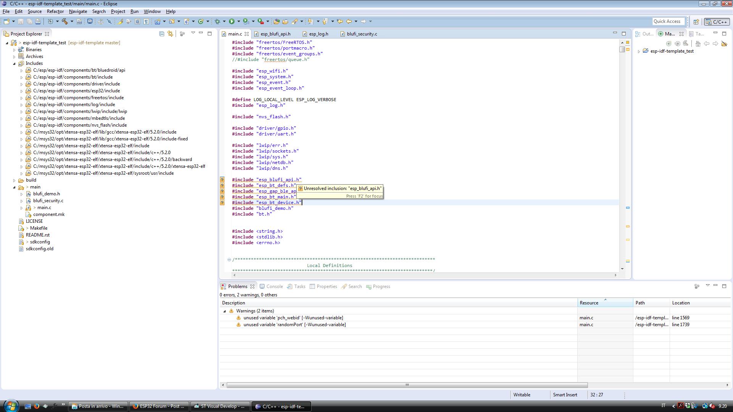The image size is (733, 412).
Task: Click the hammer Build icon
Action: (65, 21)
